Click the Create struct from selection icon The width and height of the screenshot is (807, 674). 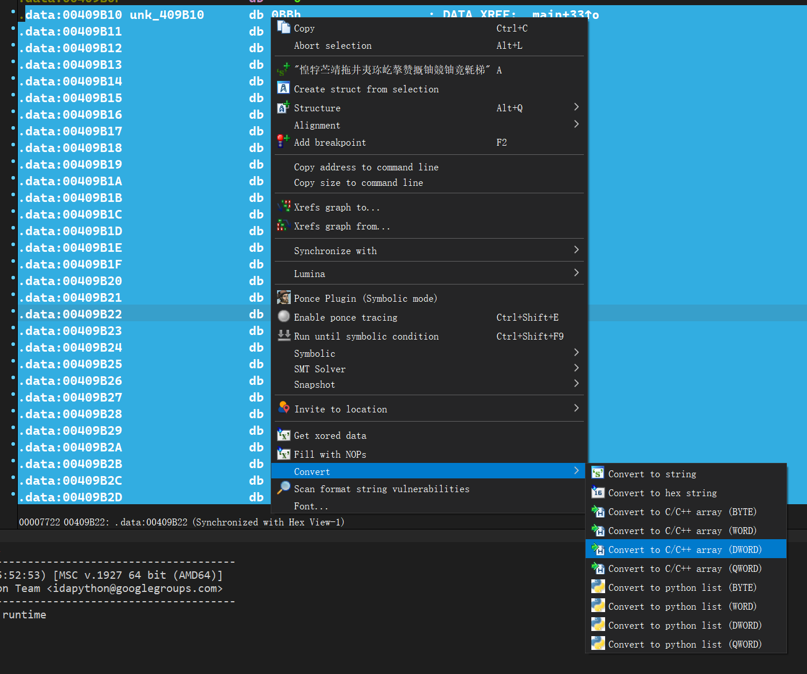click(x=283, y=88)
